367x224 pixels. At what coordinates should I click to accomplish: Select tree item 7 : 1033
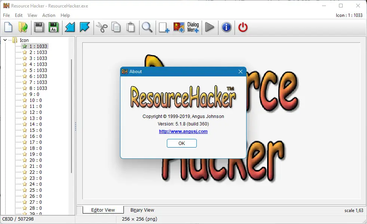[38, 82]
